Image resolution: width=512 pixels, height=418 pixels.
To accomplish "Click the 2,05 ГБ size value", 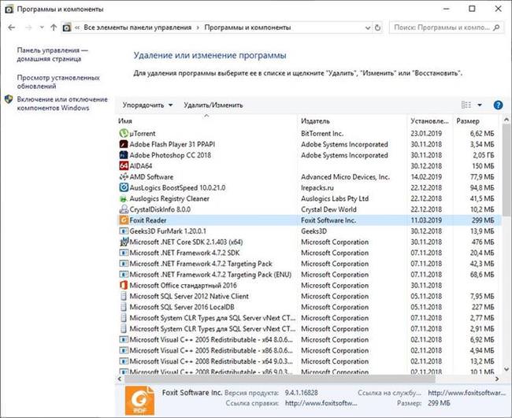I will click(x=484, y=155).
